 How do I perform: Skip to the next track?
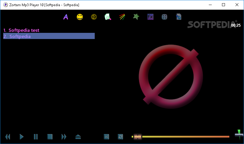click(x=64, y=137)
